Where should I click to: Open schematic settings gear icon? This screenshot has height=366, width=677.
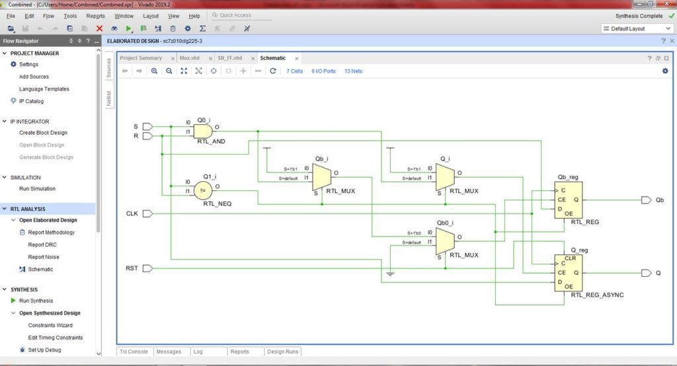[x=665, y=71]
